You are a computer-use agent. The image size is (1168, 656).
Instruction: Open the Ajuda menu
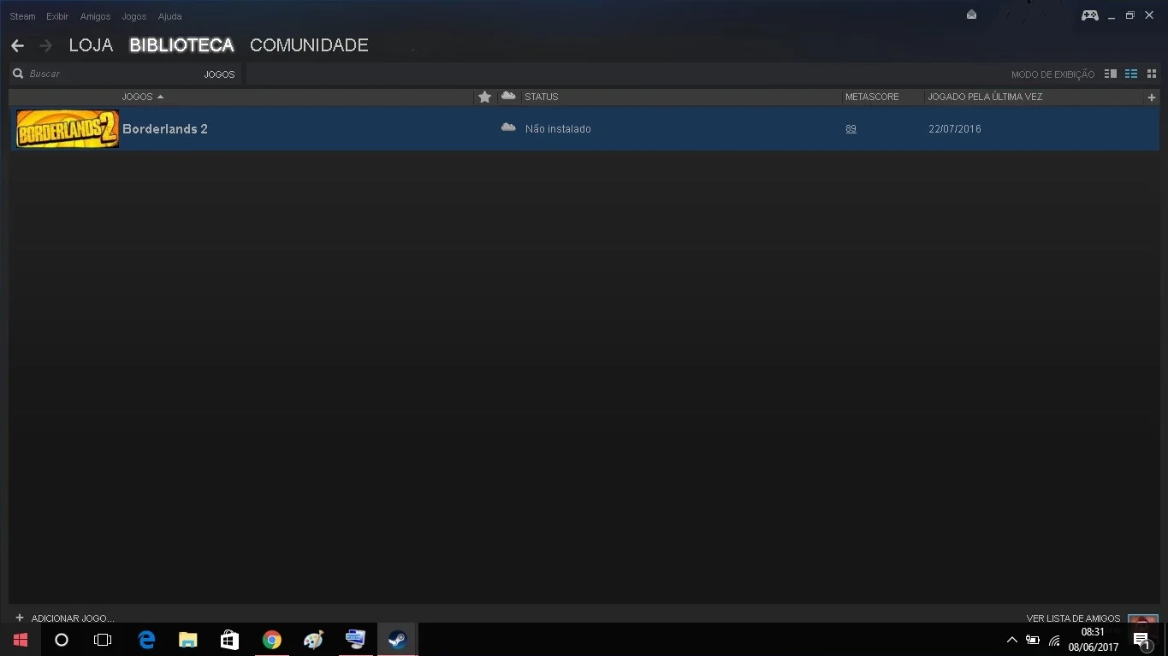coord(169,16)
